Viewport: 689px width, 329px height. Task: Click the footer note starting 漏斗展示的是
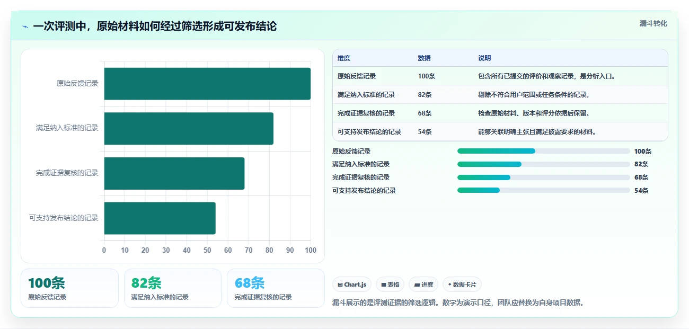click(458, 303)
